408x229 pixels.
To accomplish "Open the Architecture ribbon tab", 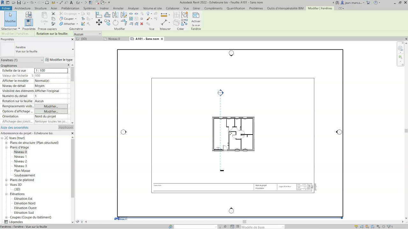I will pos(23,8).
